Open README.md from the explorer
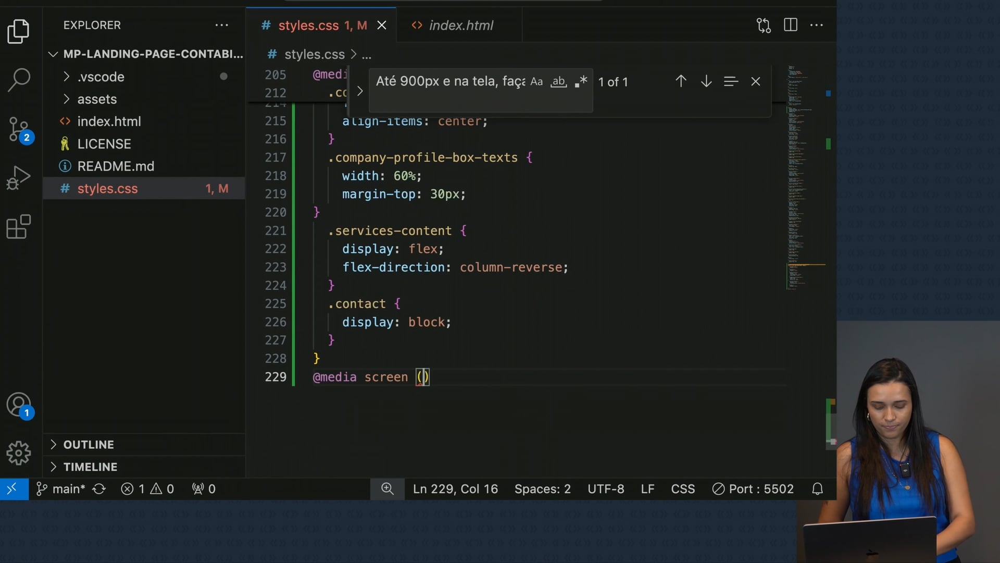This screenshot has height=563, width=1000. (x=116, y=166)
